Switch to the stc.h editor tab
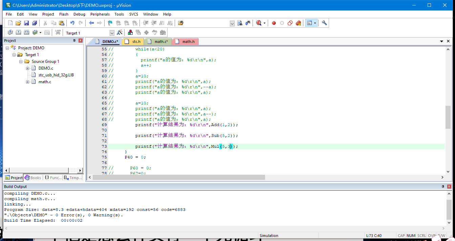The width and height of the screenshot is (455, 241). point(133,42)
